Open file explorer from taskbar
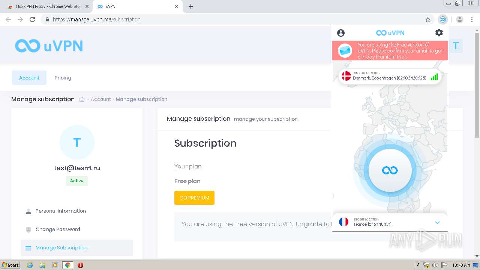480x270 pixels. point(42,265)
